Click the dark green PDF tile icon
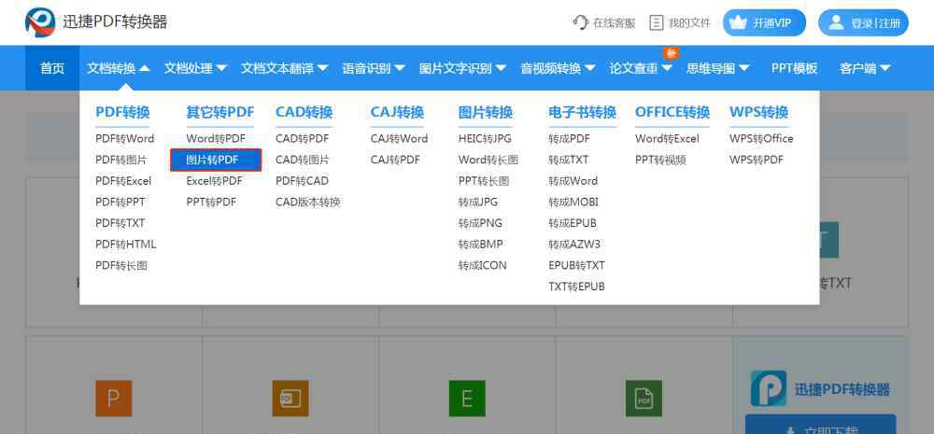Screen dimensions: 934x434 (x=644, y=399)
